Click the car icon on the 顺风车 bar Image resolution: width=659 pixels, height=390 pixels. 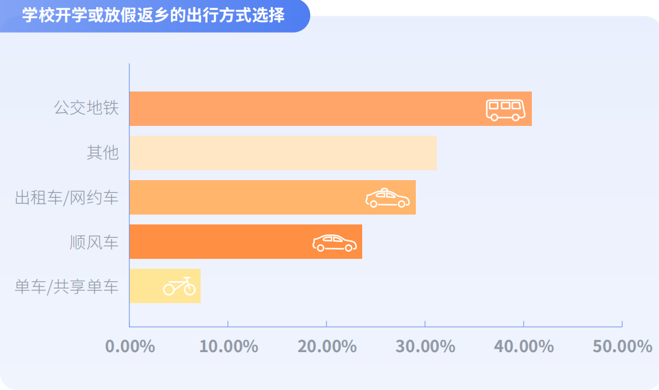[x=334, y=243]
